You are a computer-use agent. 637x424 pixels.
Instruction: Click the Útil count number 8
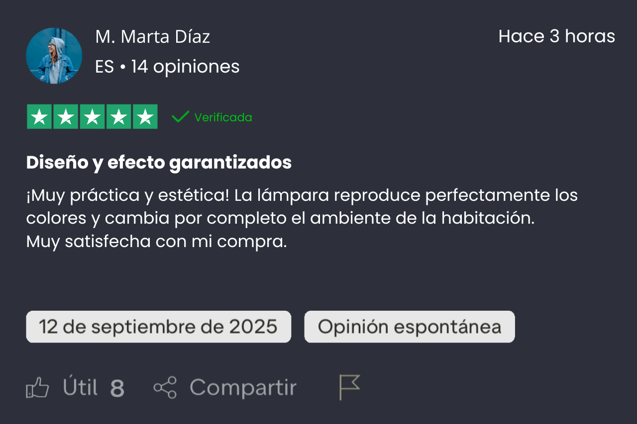click(117, 388)
